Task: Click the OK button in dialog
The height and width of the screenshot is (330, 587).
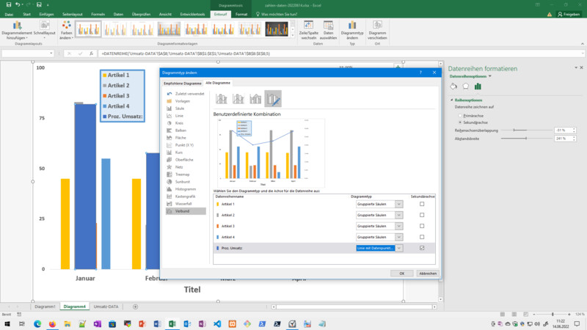Action: [401, 274]
